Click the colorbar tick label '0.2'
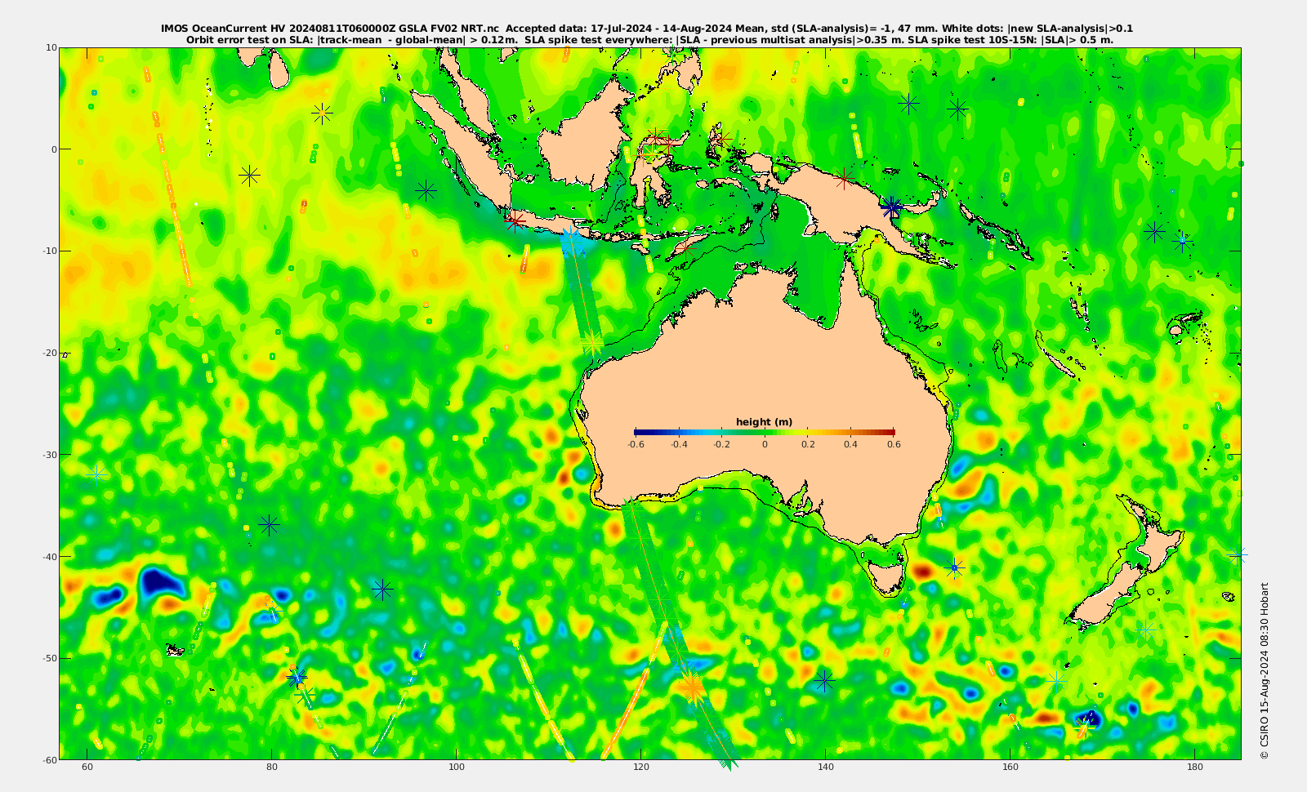1307x792 pixels. [x=808, y=444]
